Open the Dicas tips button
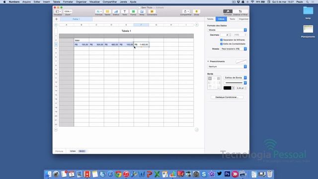Viewport: 318px width, 179px height. click(196, 11)
